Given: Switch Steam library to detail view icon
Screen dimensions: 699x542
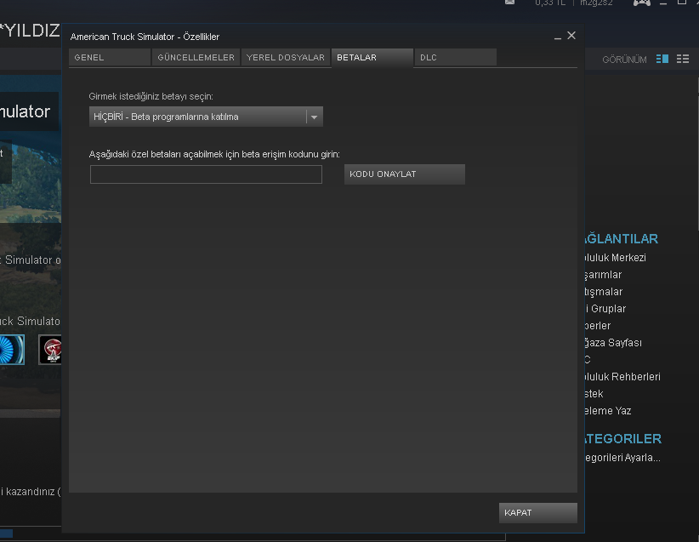Looking at the screenshot, I should tap(662, 59).
